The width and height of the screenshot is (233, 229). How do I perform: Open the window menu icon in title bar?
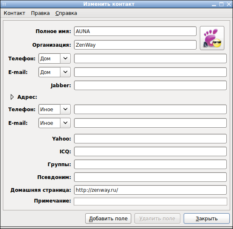[x=4, y=4]
